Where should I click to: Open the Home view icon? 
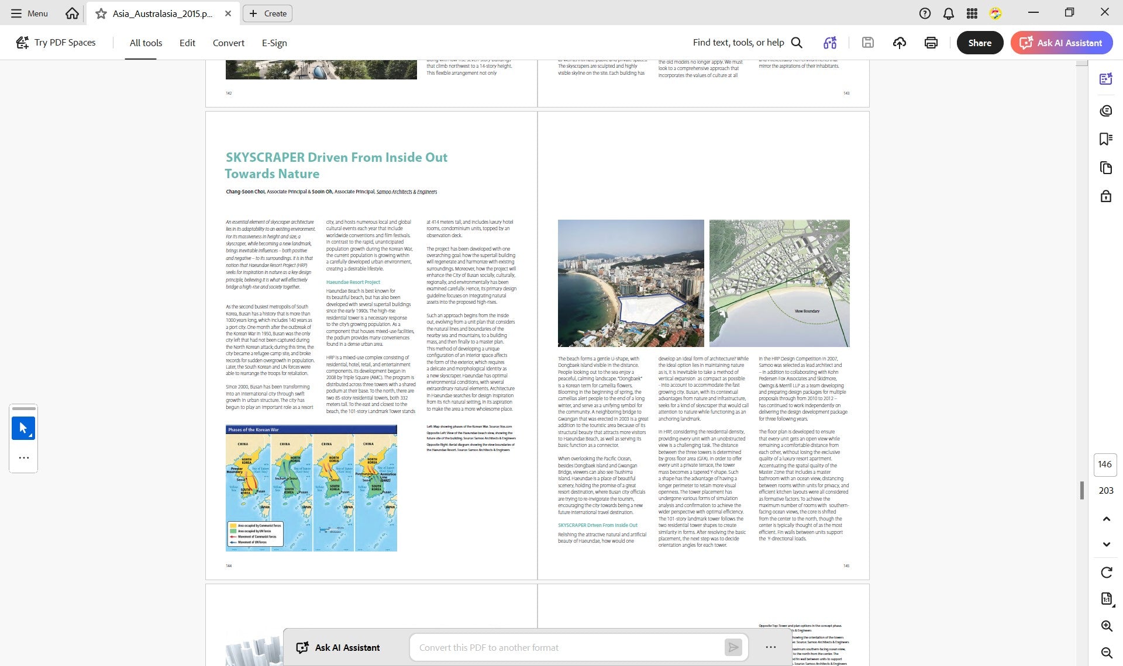pyautogui.click(x=72, y=13)
